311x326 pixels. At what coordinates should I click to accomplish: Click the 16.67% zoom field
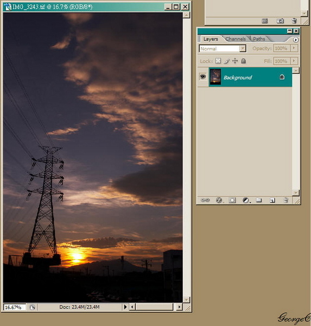click(15, 307)
